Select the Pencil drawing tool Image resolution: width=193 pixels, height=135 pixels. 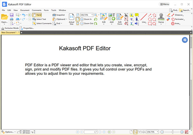[168, 15]
